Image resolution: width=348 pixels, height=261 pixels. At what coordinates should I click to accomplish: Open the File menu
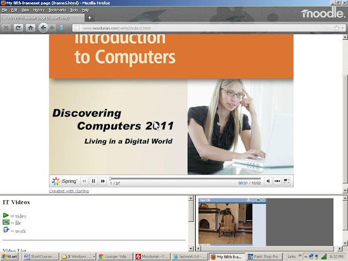(4, 10)
